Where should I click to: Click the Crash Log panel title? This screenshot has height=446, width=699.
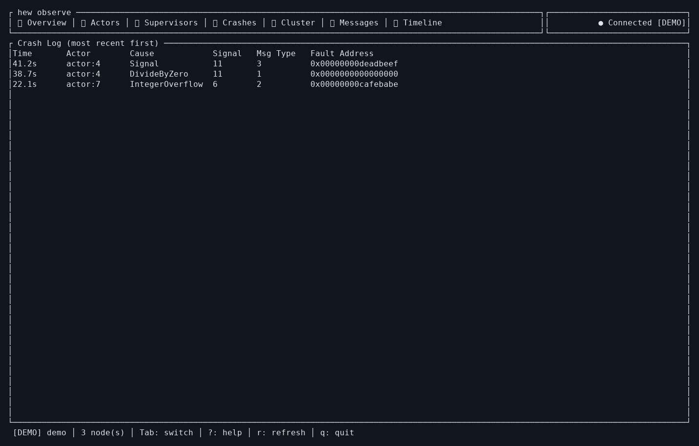(x=88, y=43)
